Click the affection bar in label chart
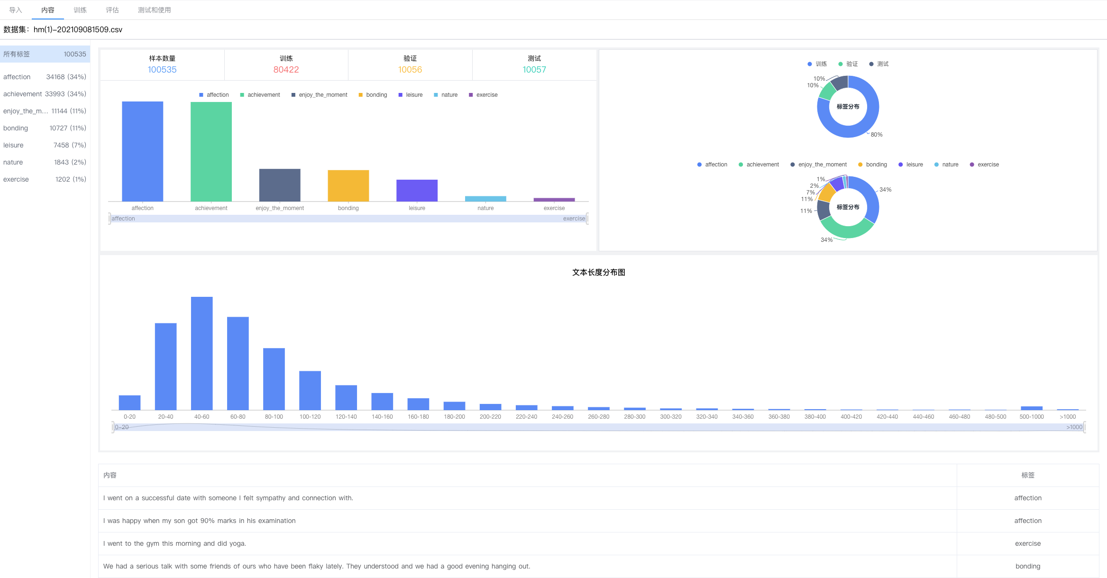 (x=143, y=151)
